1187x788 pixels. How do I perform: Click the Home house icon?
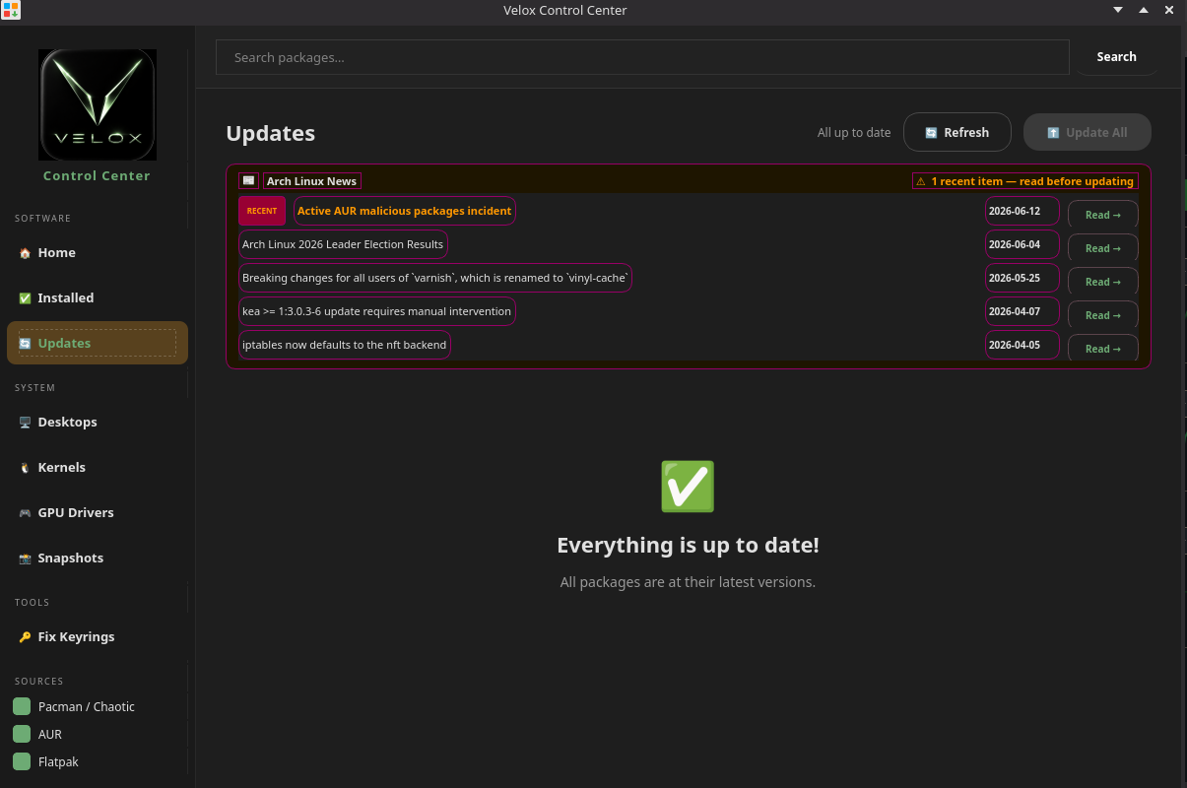click(x=25, y=253)
